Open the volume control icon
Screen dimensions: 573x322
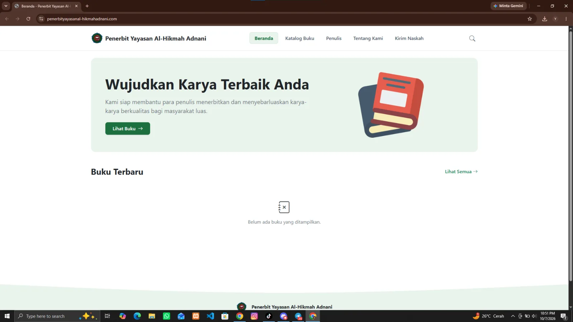point(534,316)
